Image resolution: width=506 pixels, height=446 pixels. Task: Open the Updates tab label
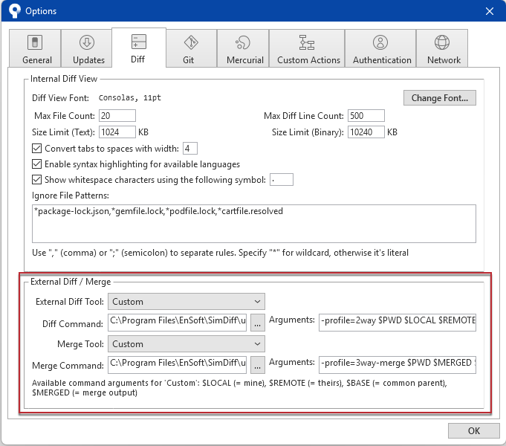(88, 60)
